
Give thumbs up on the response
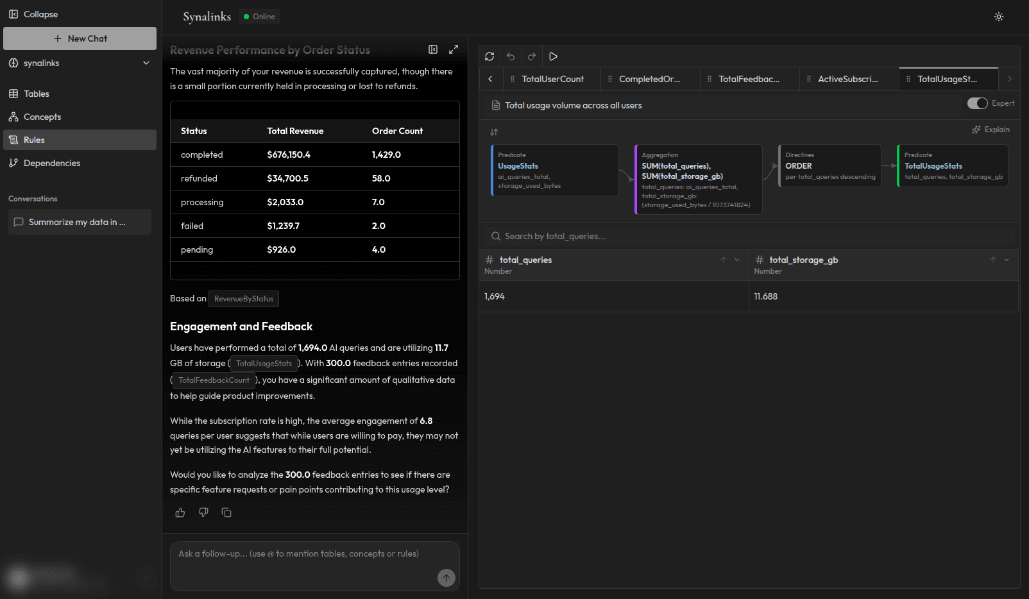click(180, 512)
